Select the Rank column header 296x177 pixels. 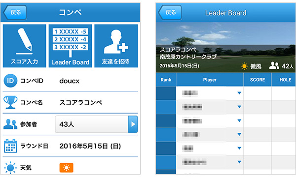click(x=166, y=80)
